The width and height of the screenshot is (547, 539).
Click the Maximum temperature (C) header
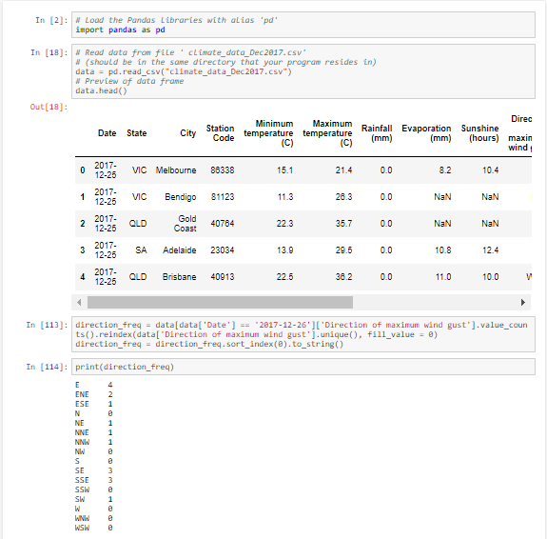327,133
